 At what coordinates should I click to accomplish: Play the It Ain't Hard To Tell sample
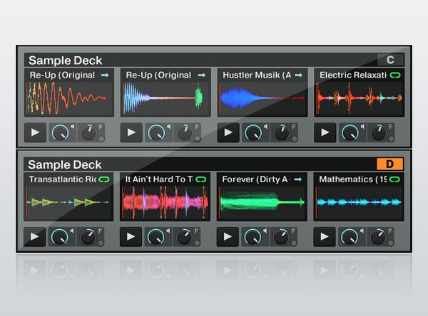pyautogui.click(x=131, y=236)
